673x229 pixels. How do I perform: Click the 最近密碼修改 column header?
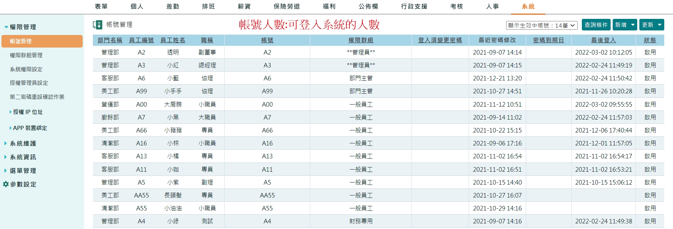click(x=497, y=40)
